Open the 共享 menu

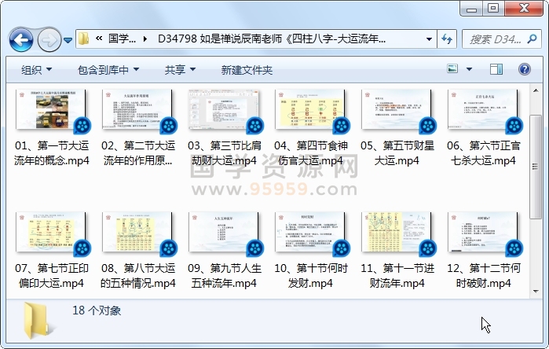180,70
